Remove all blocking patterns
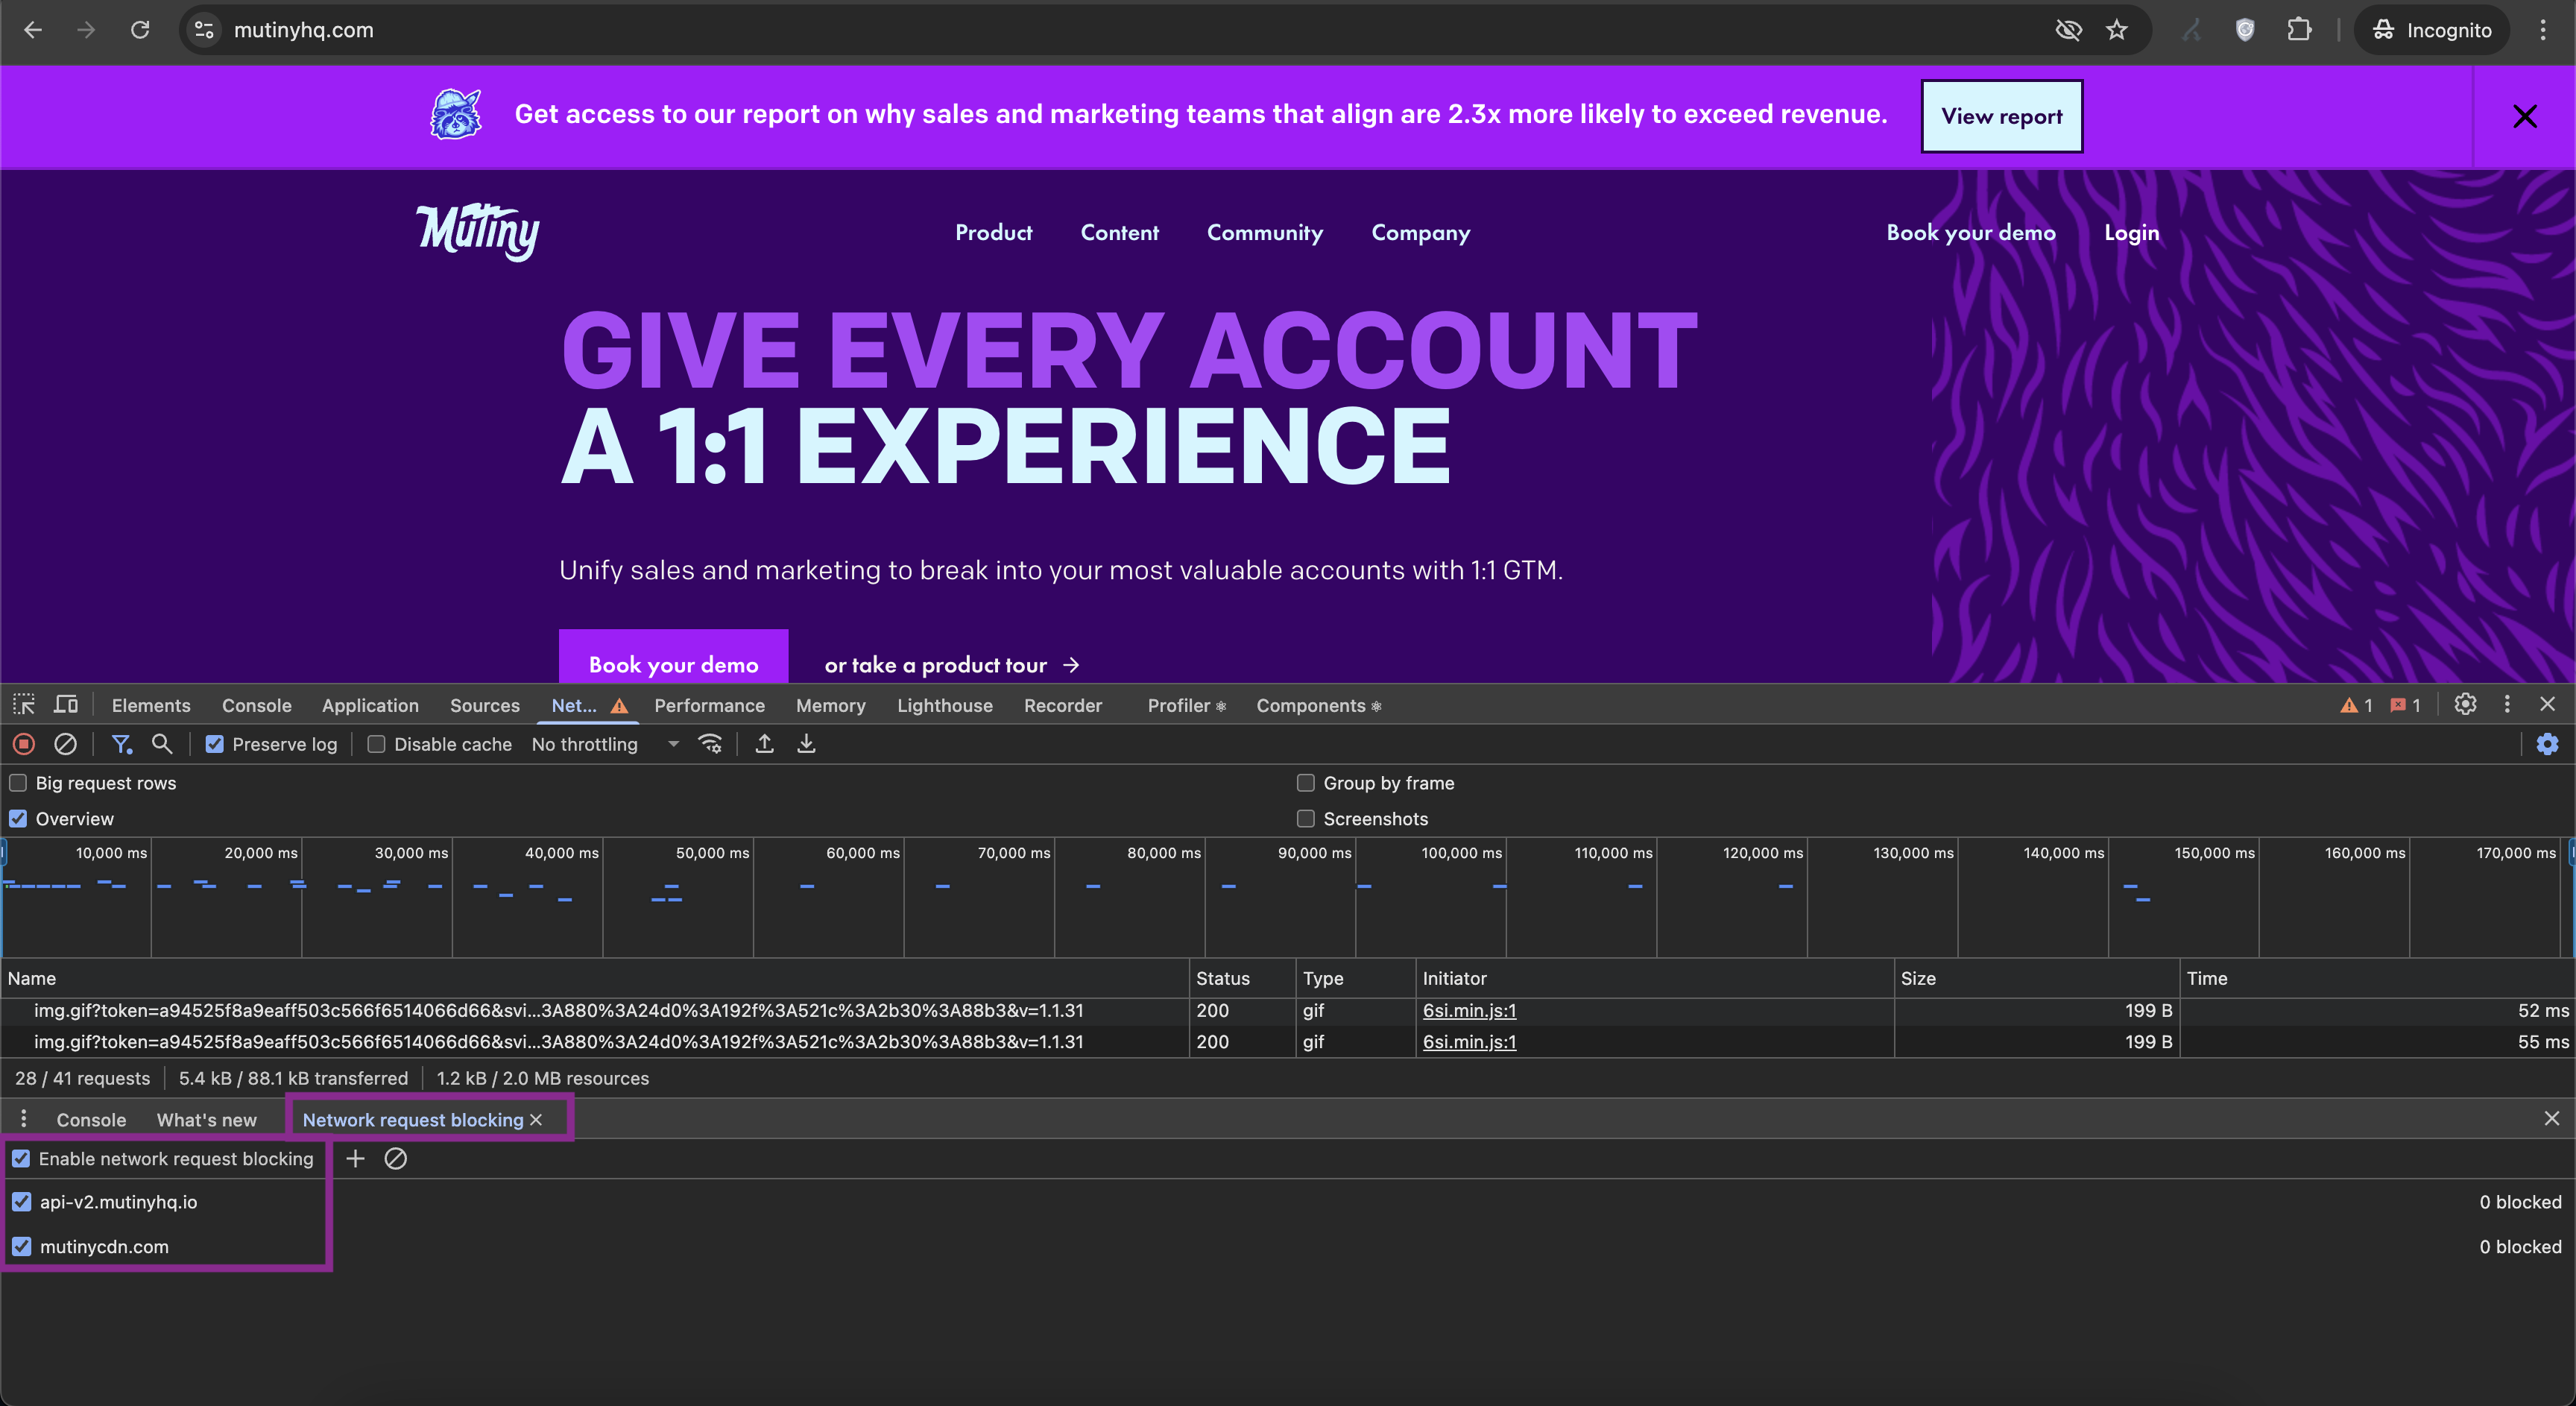2576x1406 pixels. (396, 1158)
